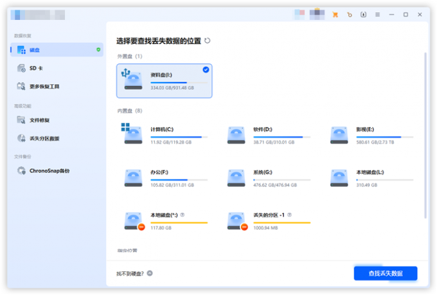Click the 476.62 GB/476.94 GB text

(275, 185)
